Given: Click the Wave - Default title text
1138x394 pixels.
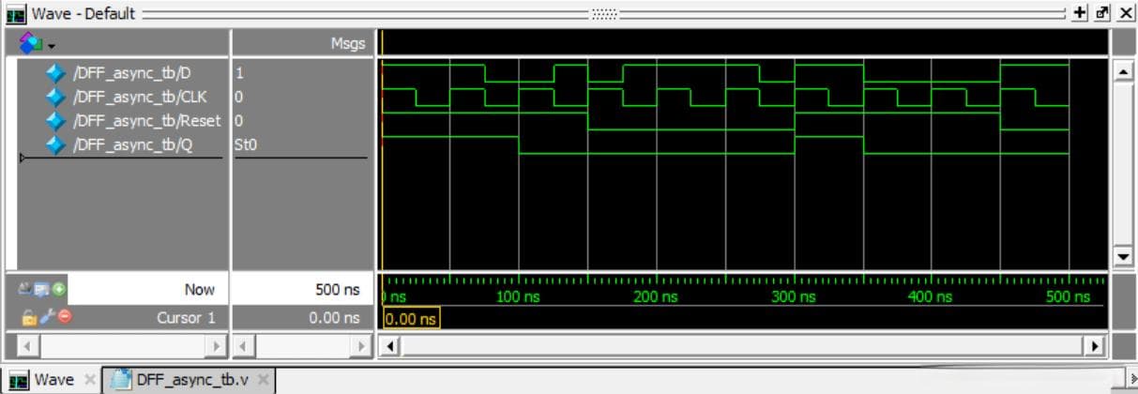Looking at the screenshot, I should click(83, 13).
